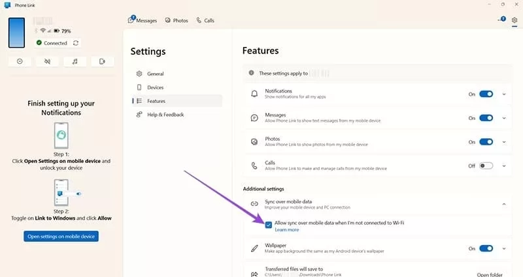Image resolution: width=523 pixels, height=277 pixels.
Task: Open the music note audio player icon
Action: coord(75,61)
